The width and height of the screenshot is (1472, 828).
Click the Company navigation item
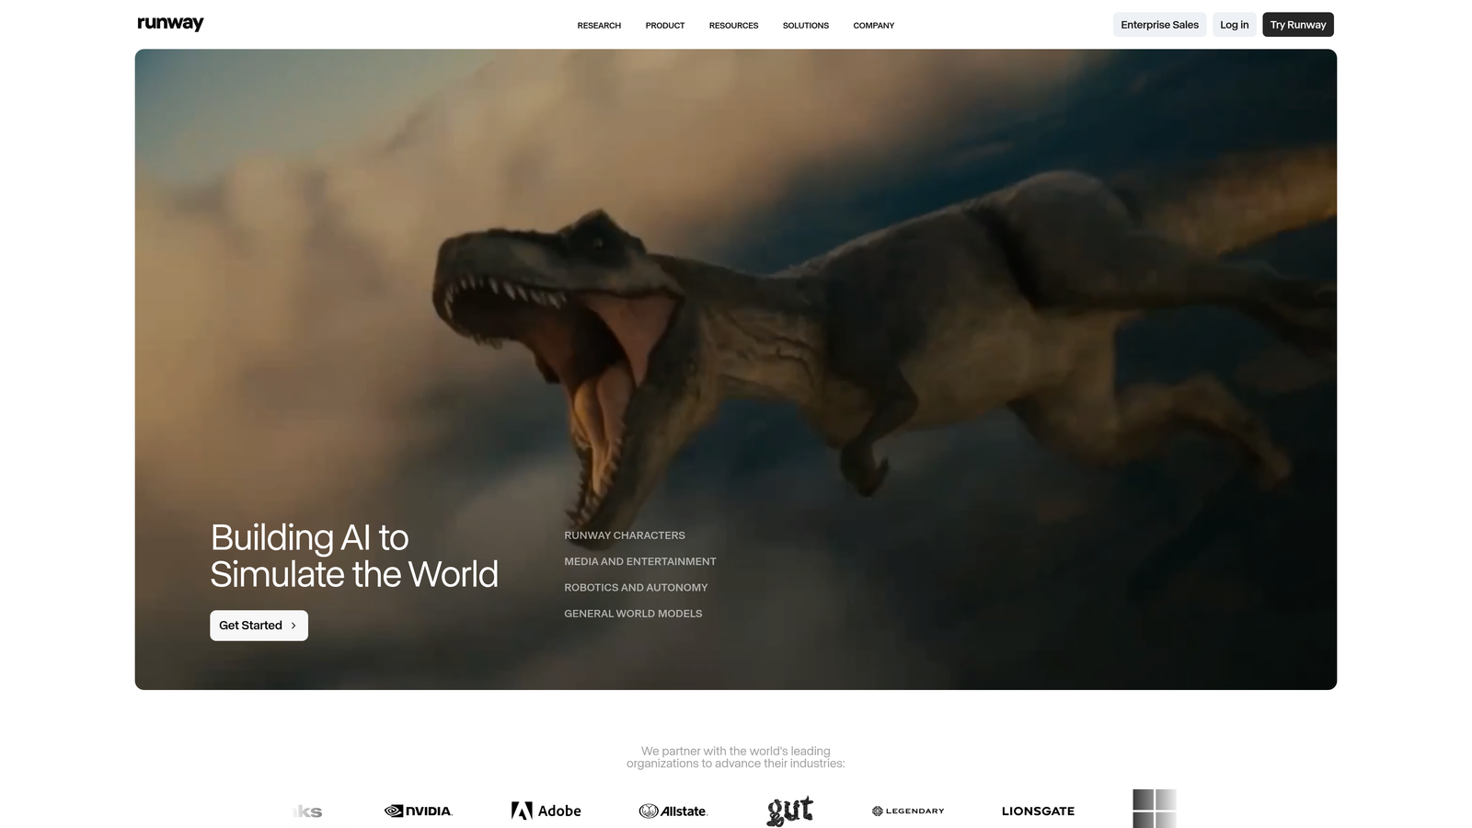pyautogui.click(x=872, y=26)
